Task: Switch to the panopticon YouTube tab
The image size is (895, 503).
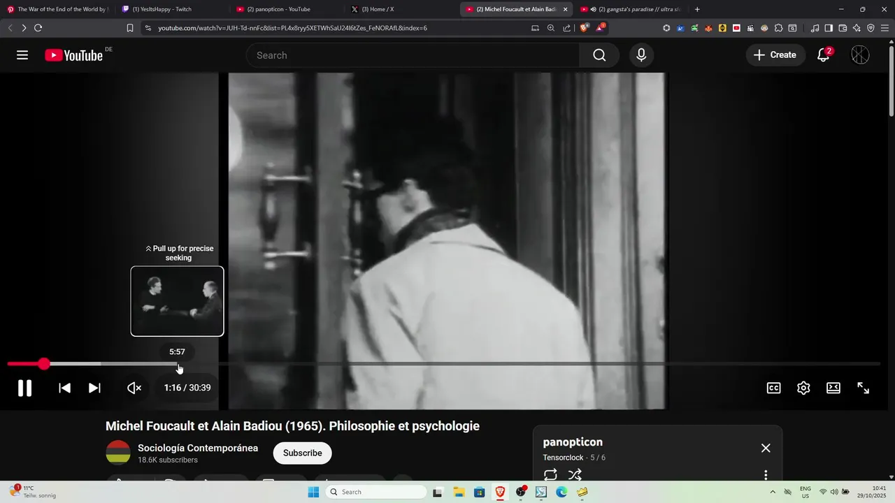Action: (285, 9)
